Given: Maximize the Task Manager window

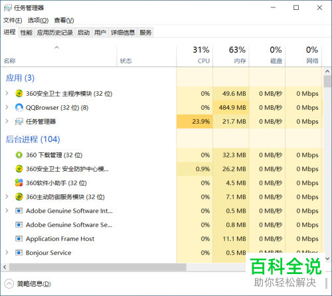Looking at the screenshot, I should 296,8.
